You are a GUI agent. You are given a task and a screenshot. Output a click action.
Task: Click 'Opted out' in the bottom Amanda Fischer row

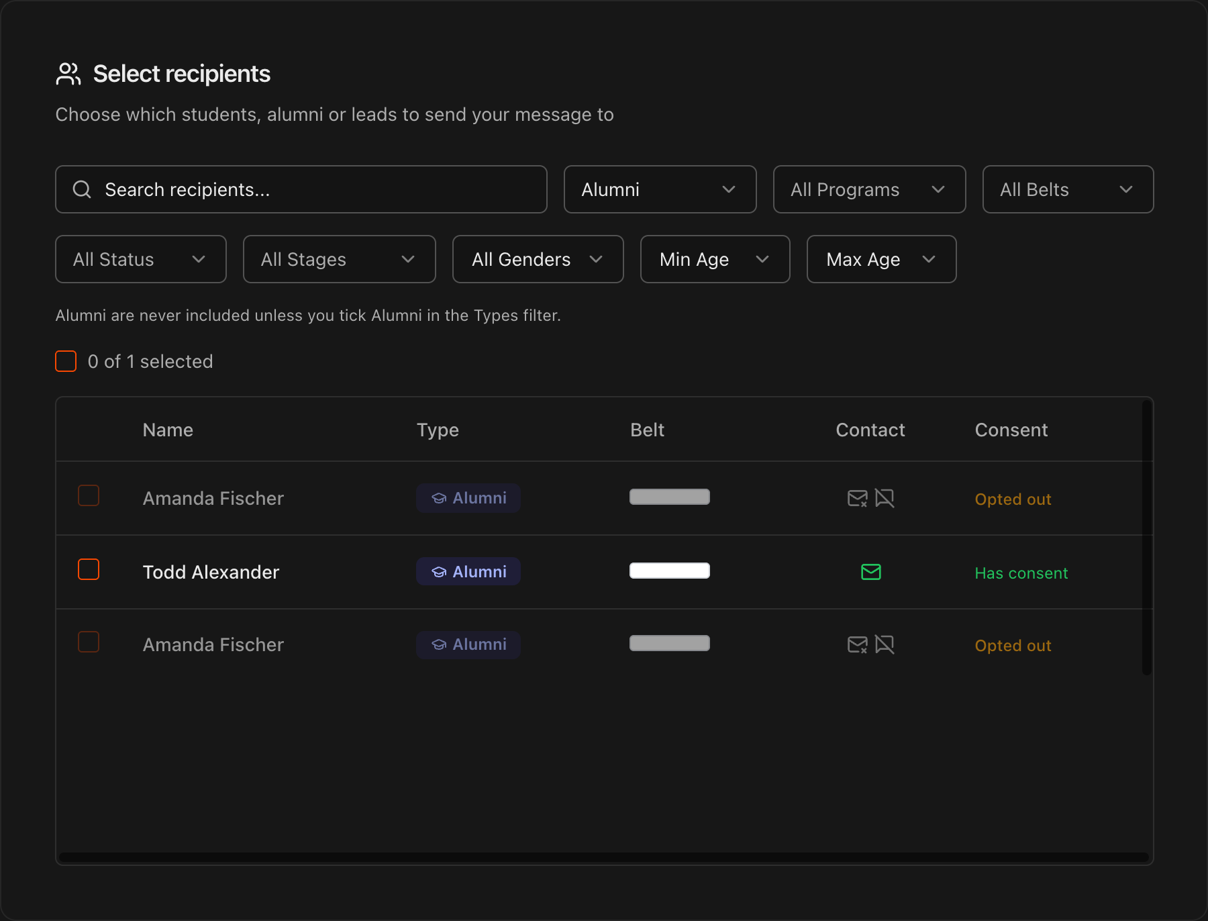(1013, 646)
